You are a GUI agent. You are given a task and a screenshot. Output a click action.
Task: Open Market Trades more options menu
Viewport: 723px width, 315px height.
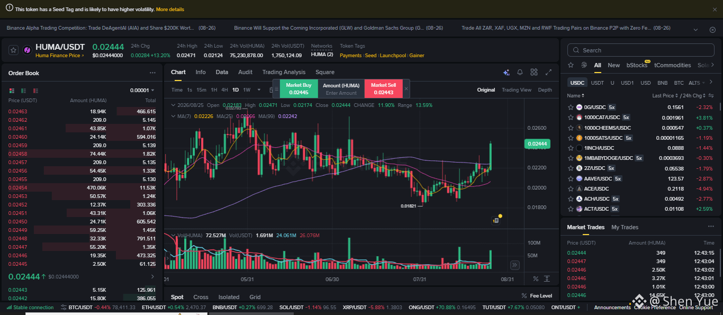click(x=711, y=227)
